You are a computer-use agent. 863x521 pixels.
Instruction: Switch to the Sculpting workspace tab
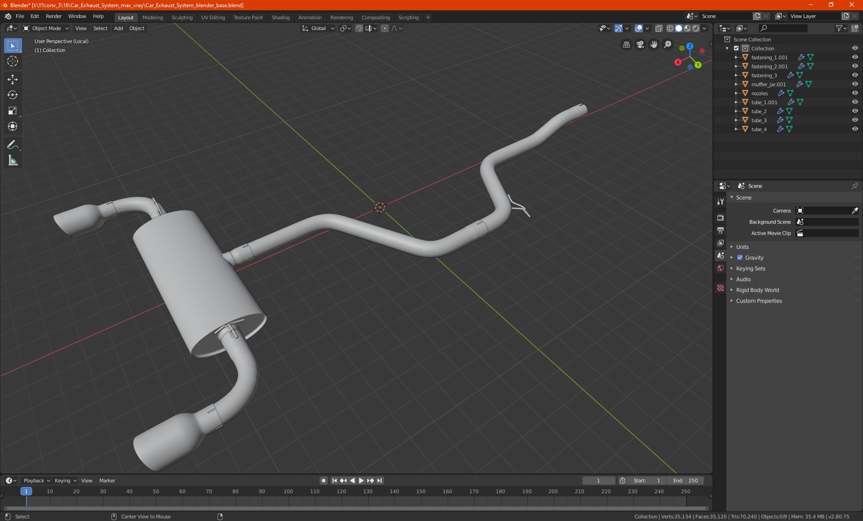pyautogui.click(x=182, y=18)
